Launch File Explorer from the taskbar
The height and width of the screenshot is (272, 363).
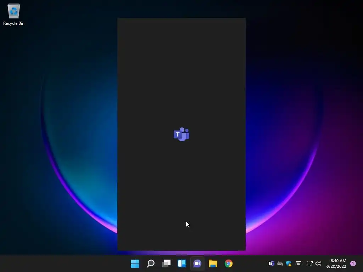click(x=213, y=263)
